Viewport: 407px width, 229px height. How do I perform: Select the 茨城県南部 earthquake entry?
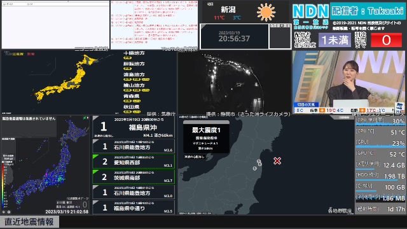[x=134, y=177]
